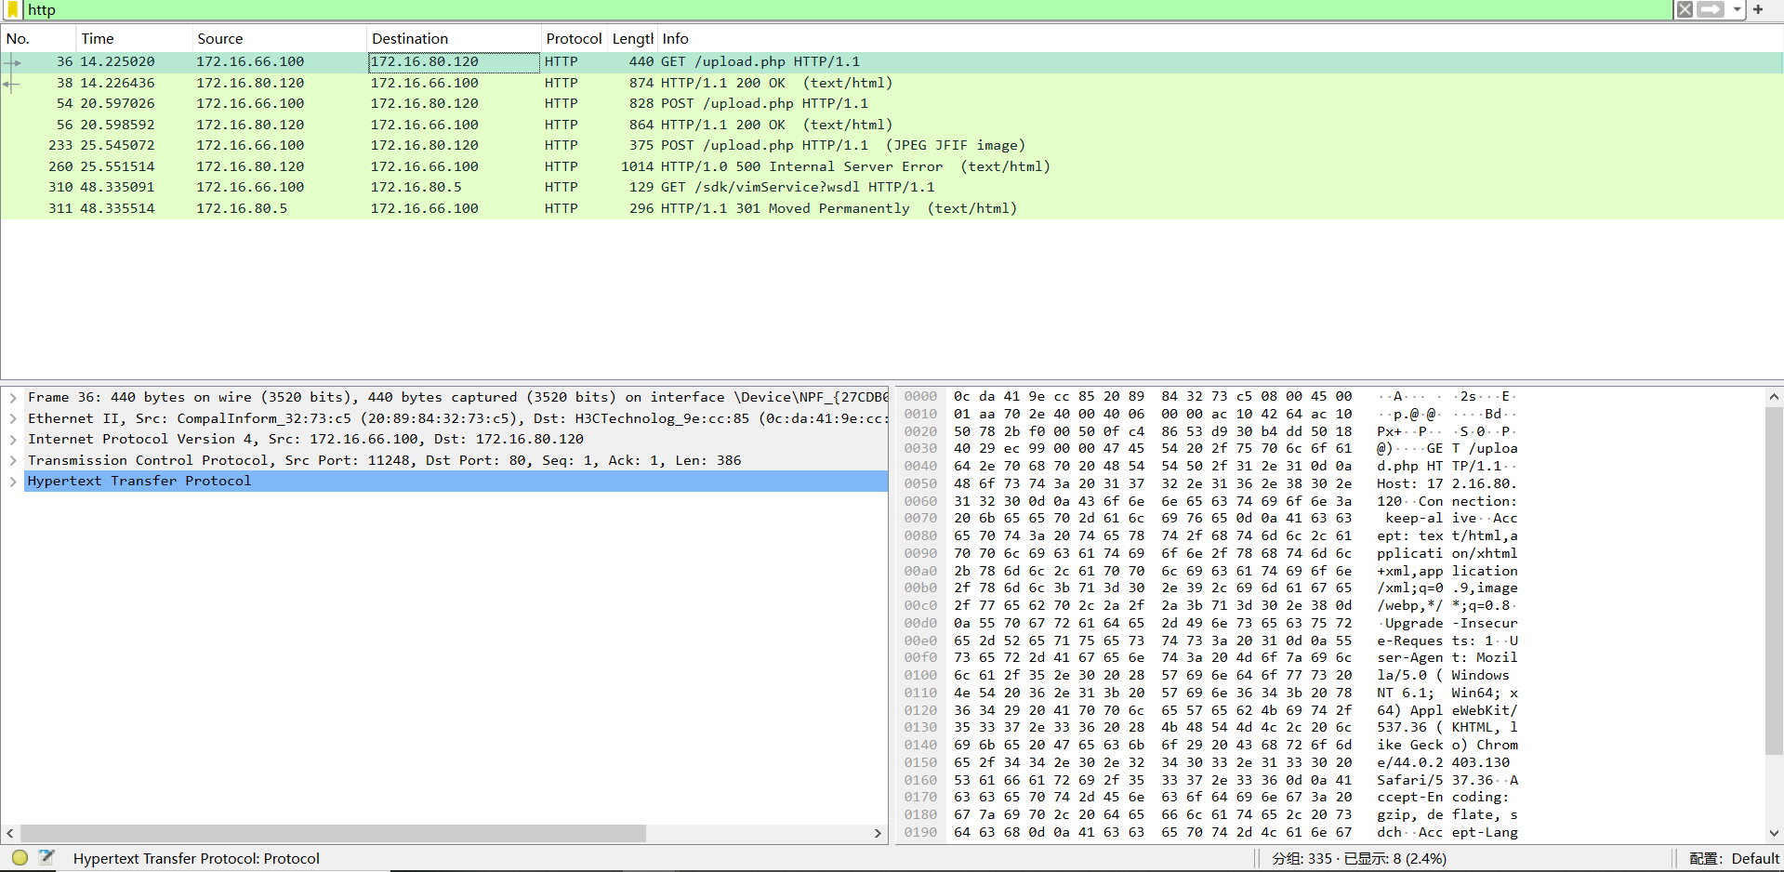Sort packets by Info column
Image resolution: width=1784 pixels, height=872 pixels.
coord(1221,38)
